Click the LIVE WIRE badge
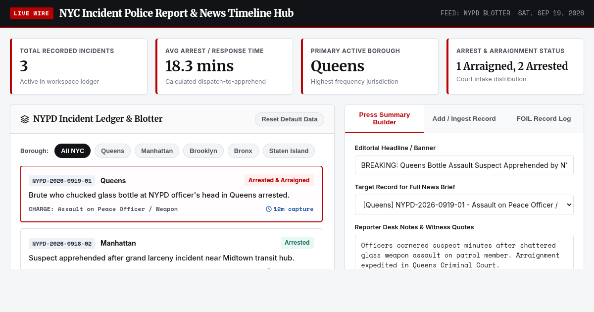 32,13
